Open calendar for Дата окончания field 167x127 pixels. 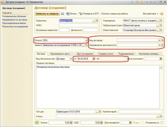pos(161,58)
